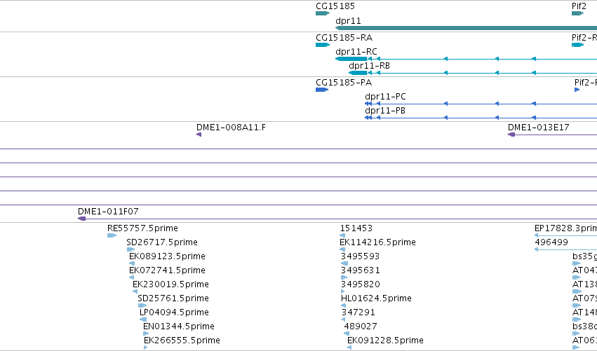Select the CG15185-PA protein label
Viewport: 597px width, 351px height.
(x=344, y=83)
